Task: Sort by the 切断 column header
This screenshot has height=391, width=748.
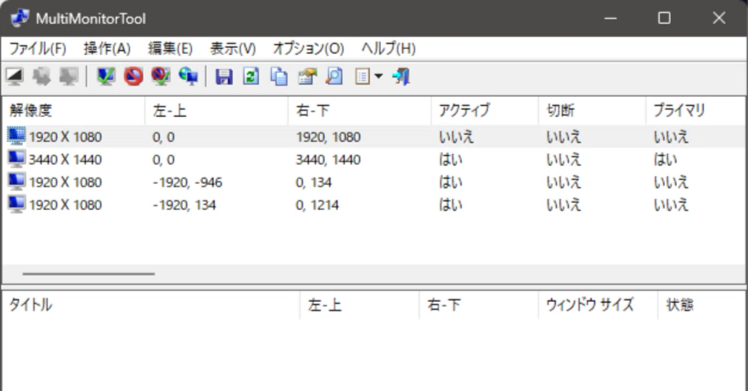Action: [592, 110]
